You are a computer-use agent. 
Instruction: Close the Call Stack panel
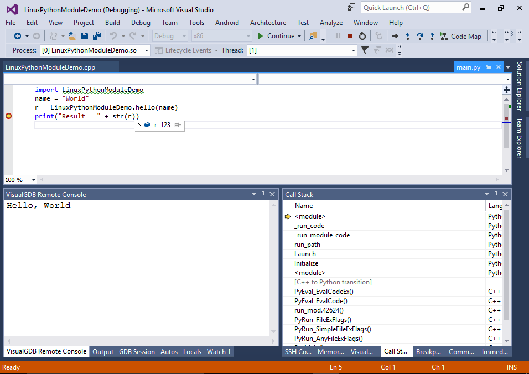pyautogui.click(x=505, y=194)
